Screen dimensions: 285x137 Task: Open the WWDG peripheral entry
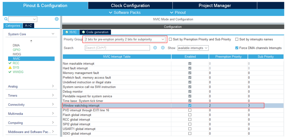click(x=18, y=72)
